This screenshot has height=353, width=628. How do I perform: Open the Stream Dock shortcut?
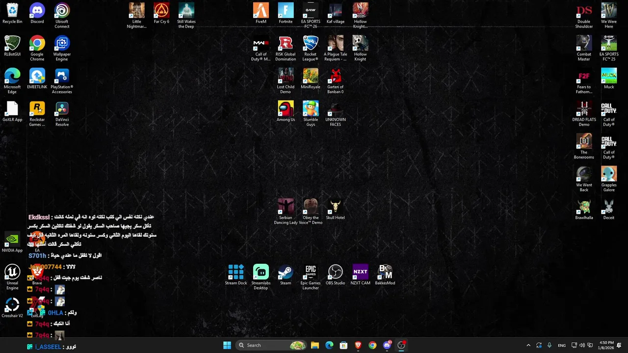236,275
